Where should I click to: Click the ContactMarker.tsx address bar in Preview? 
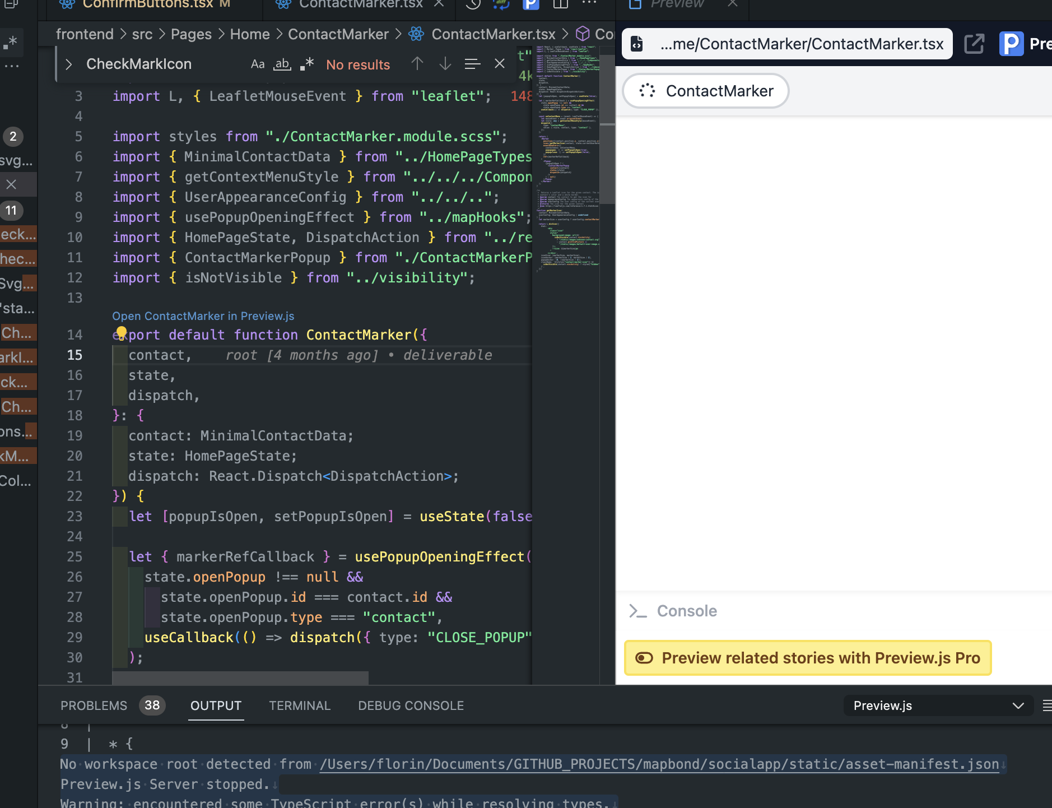coord(784,44)
